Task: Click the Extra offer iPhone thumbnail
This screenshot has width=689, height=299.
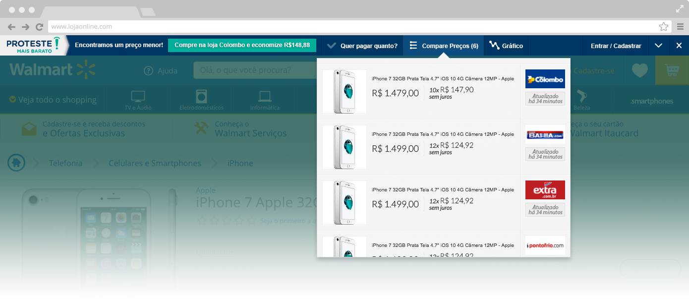Action: click(x=344, y=203)
